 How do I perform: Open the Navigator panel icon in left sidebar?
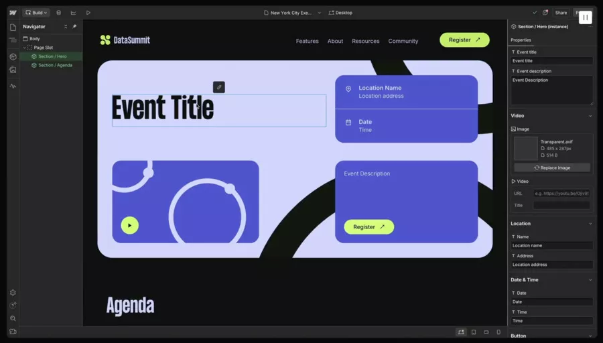[13, 40]
